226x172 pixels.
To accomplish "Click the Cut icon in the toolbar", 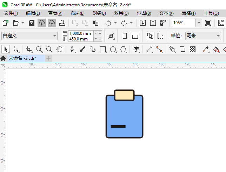I will point(75,23).
